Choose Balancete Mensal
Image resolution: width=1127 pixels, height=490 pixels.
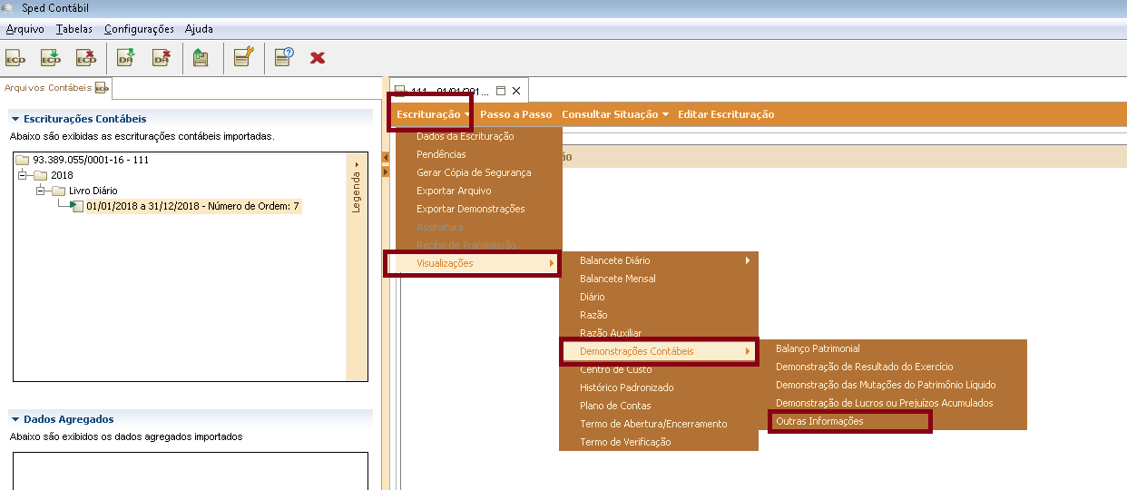pyautogui.click(x=659, y=279)
